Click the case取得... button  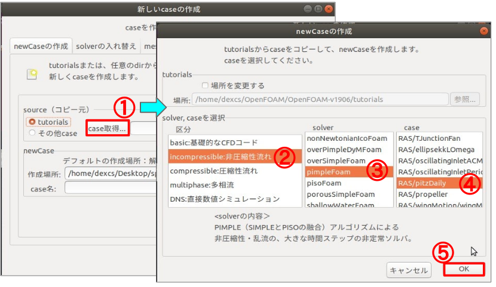click(107, 128)
